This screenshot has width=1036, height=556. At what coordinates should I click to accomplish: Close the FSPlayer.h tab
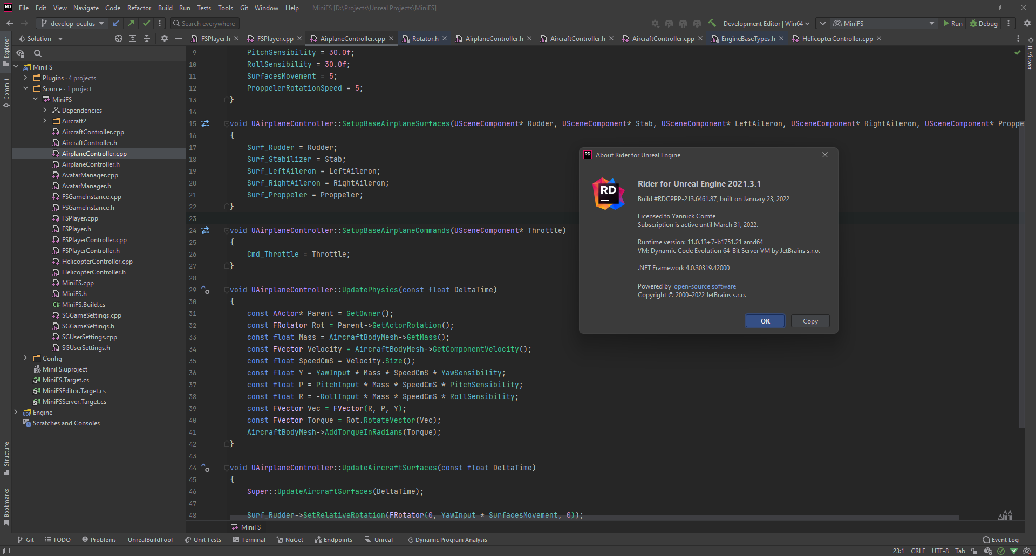click(x=236, y=39)
